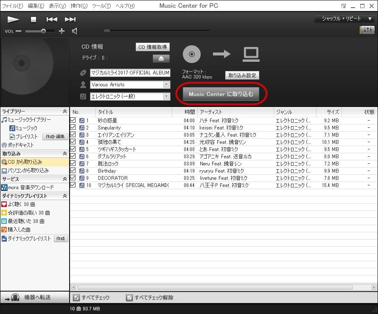Uncheck track 10 SPECIAL MEGAMIX
Viewport: 378px width, 314px height.
pyautogui.click(x=73, y=185)
